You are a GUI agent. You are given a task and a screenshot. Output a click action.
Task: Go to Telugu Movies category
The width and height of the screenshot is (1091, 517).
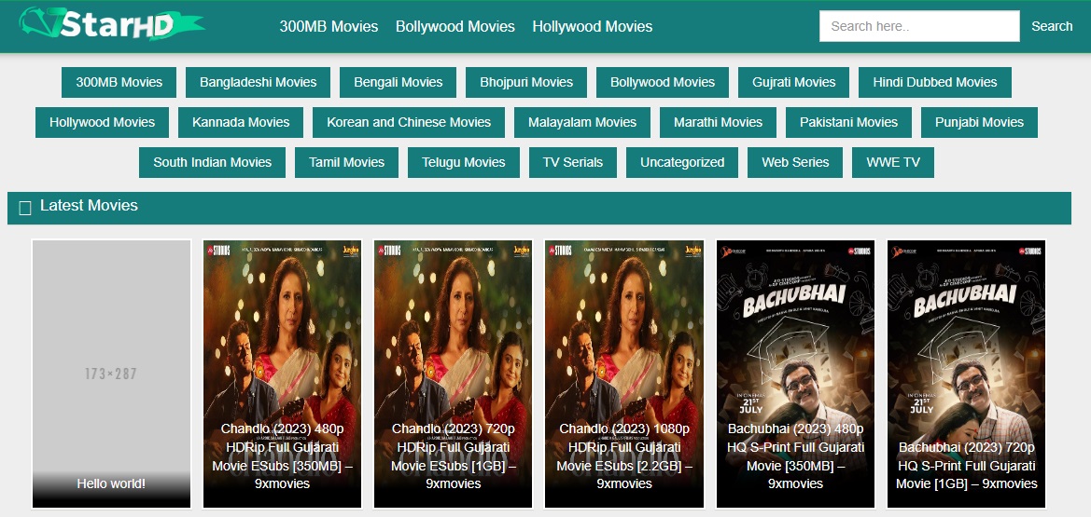pyautogui.click(x=464, y=163)
